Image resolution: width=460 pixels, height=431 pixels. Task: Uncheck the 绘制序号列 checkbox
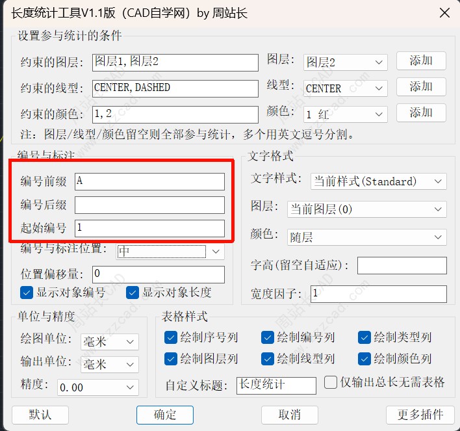(x=171, y=337)
